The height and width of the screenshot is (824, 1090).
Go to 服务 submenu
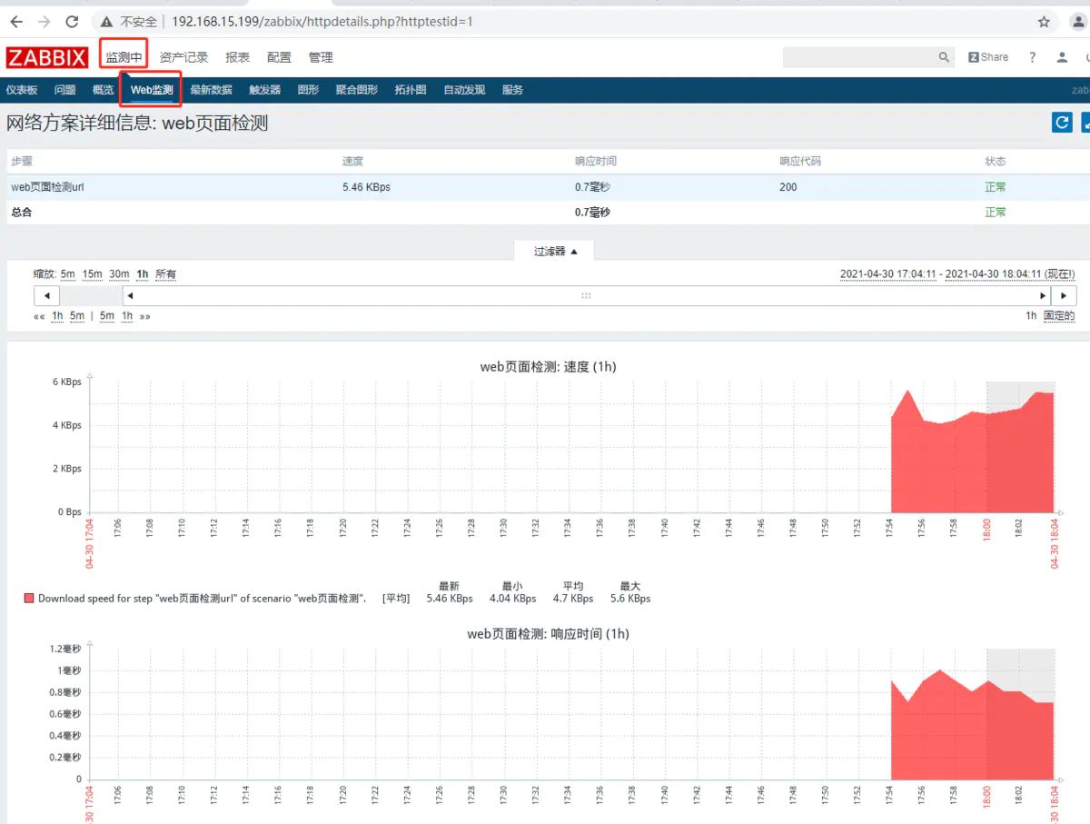[512, 90]
